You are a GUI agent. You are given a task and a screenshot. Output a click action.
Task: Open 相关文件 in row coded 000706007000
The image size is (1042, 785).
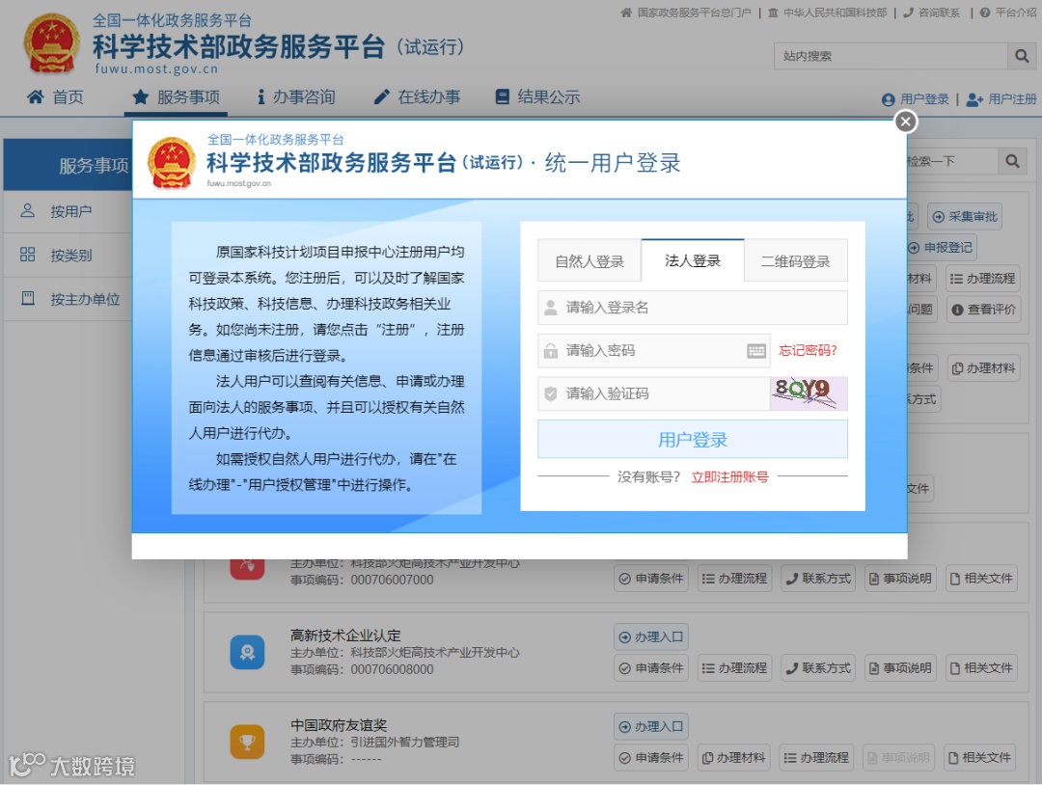981,579
